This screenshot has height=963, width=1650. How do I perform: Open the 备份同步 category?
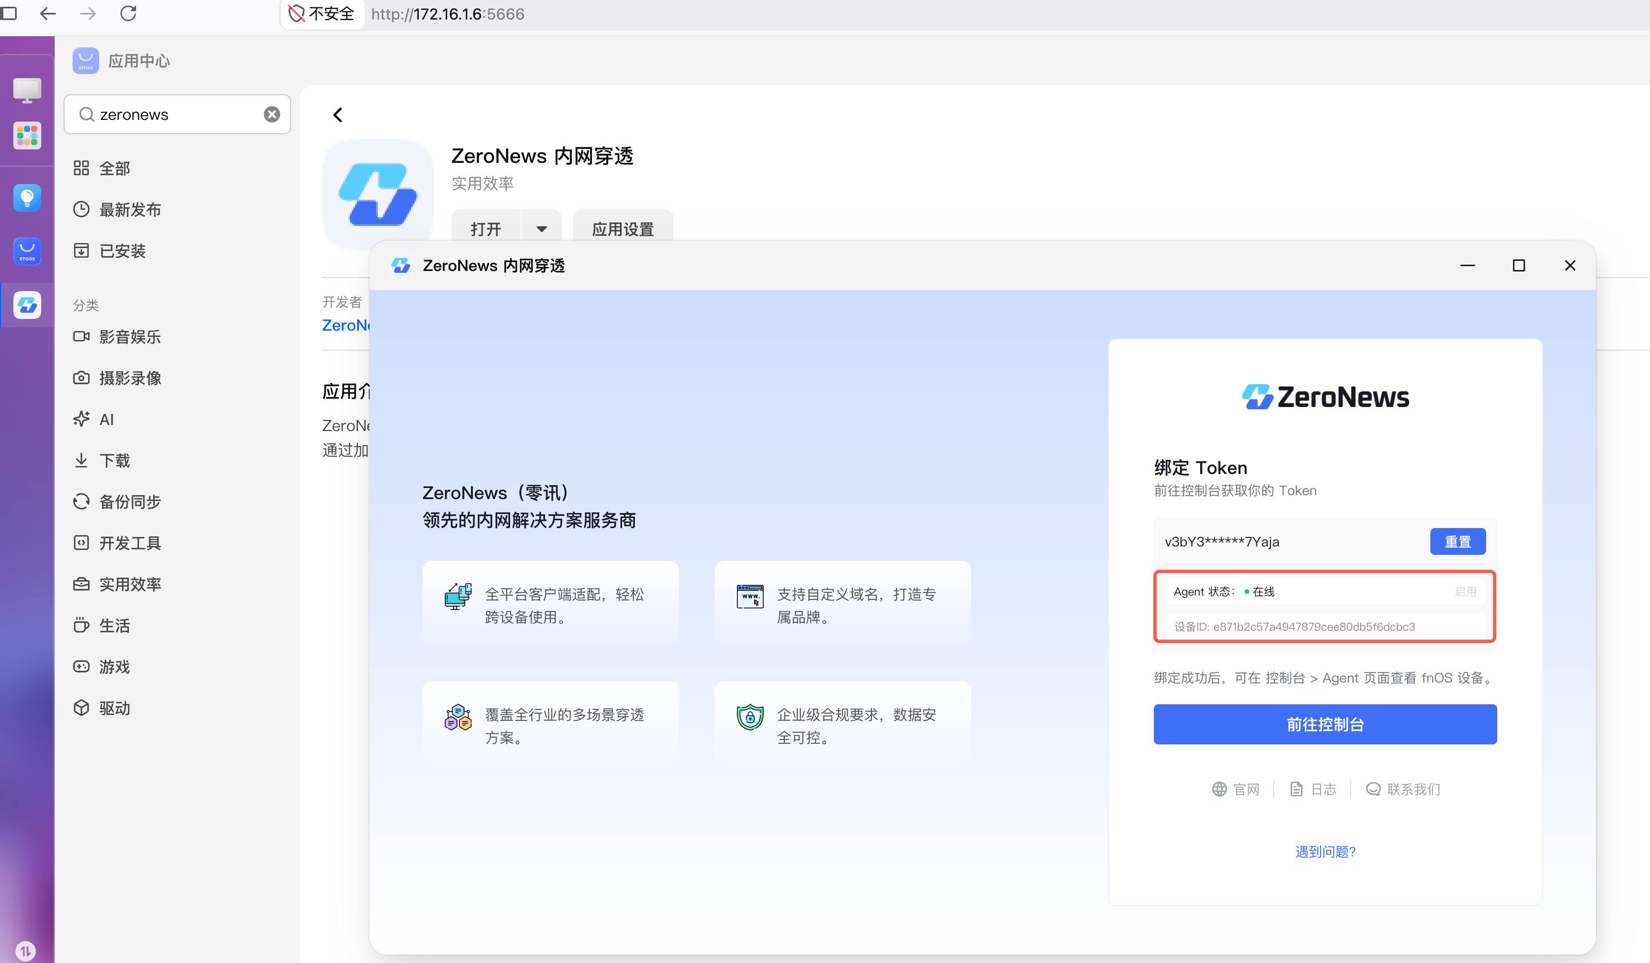[x=117, y=502]
